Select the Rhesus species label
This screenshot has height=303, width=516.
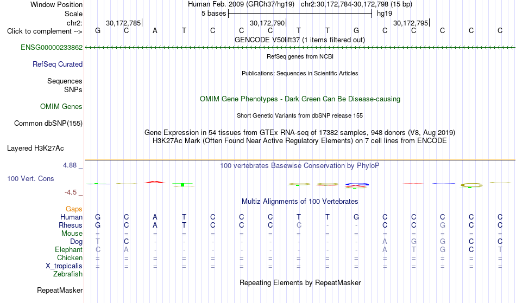(70, 225)
